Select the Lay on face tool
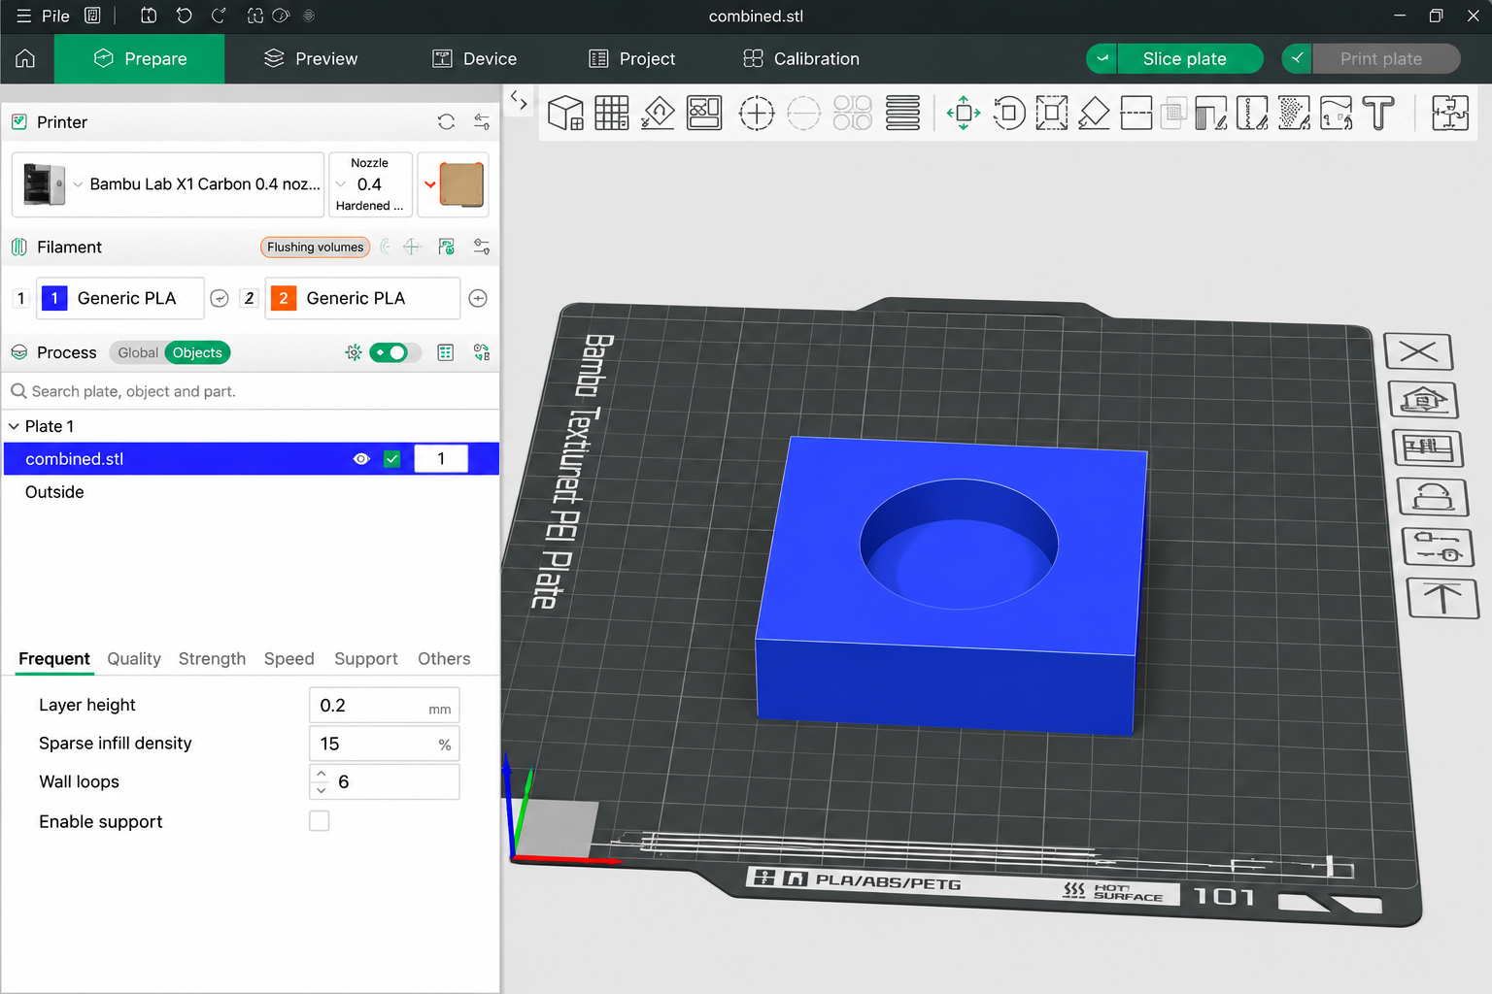 pyautogui.click(x=1095, y=113)
